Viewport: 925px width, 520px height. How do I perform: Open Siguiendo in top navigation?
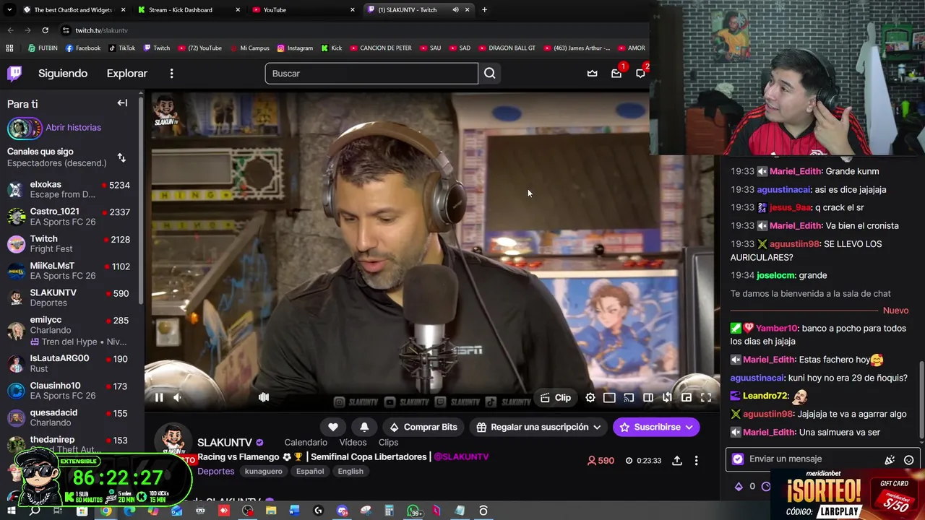coord(63,74)
